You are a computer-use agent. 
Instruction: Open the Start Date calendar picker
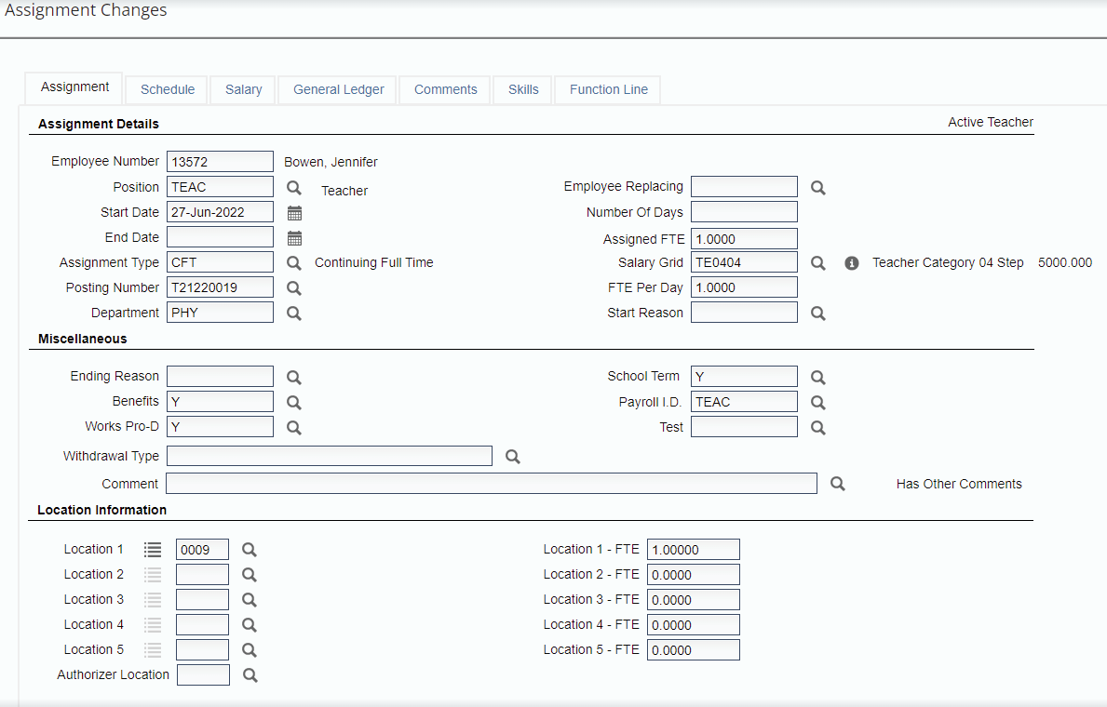coord(294,213)
